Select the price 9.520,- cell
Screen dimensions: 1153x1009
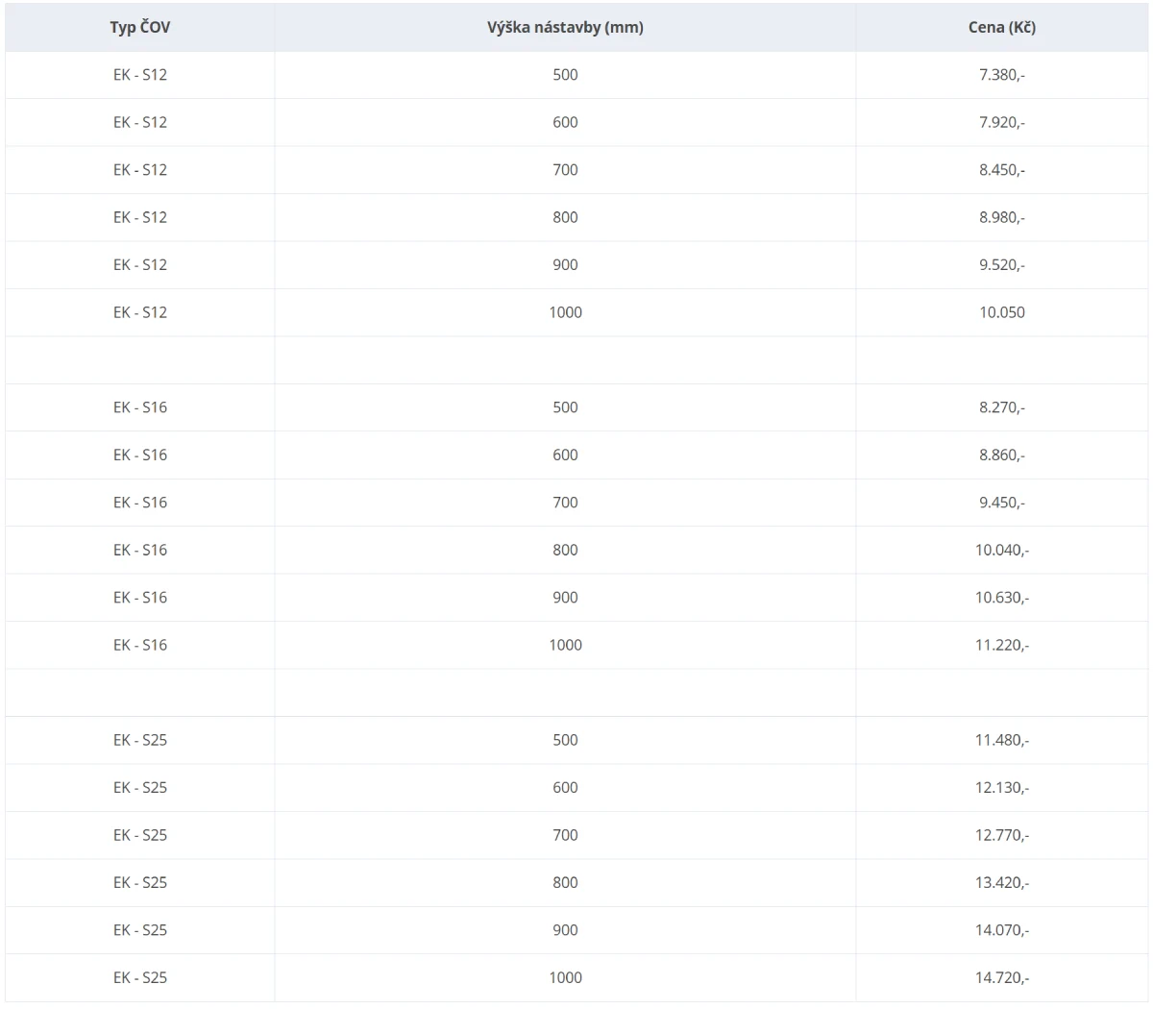click(x=1002, y=265)
